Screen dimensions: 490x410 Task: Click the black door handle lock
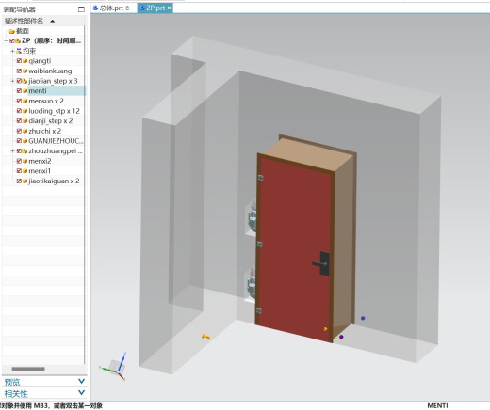pyautogui.click(x=322, y=263)
